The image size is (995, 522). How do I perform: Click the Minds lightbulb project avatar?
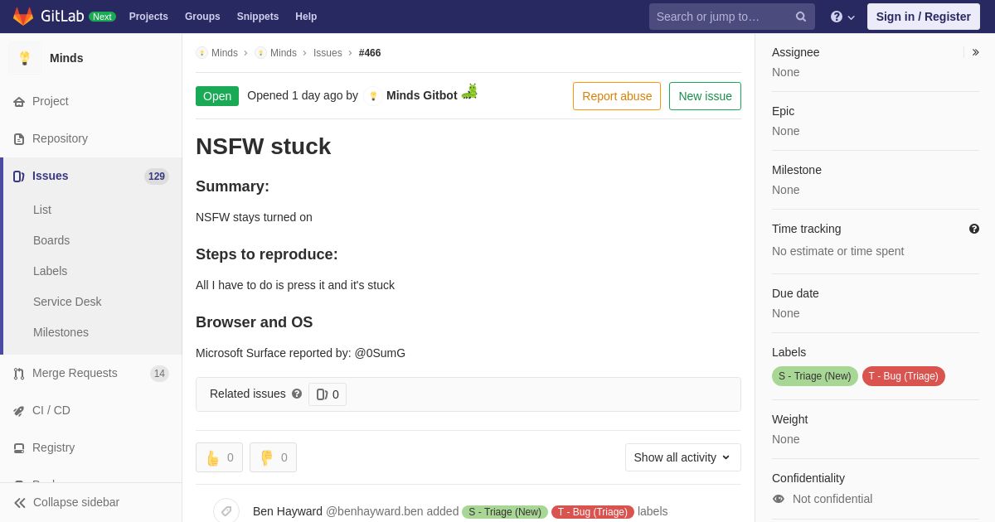[25, 58]
